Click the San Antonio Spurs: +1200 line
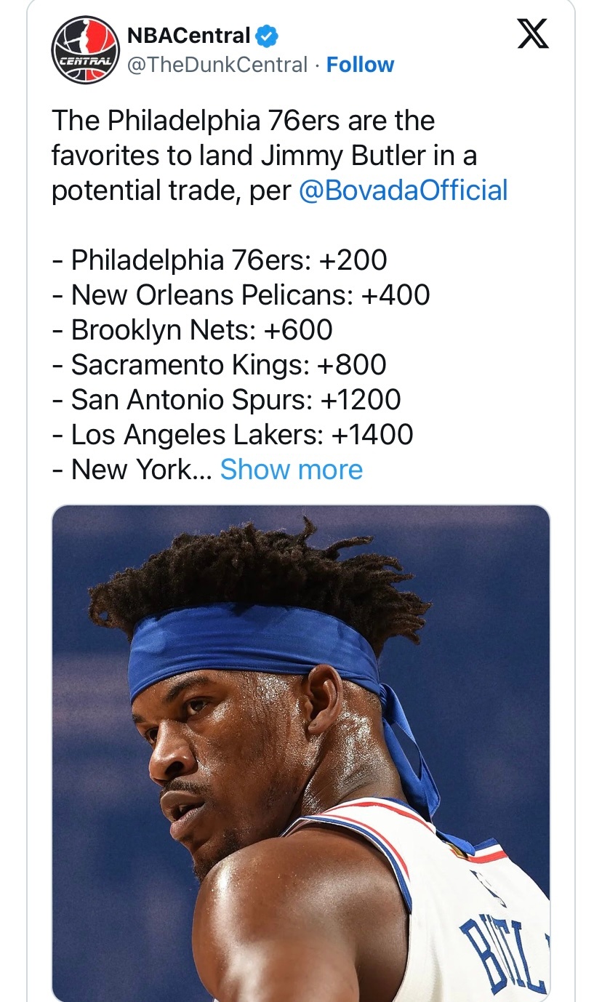602x1002 pixels. [x=227, y=400]
